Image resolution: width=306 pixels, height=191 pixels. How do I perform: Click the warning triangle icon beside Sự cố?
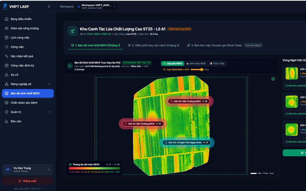click(x=6, y=75)
